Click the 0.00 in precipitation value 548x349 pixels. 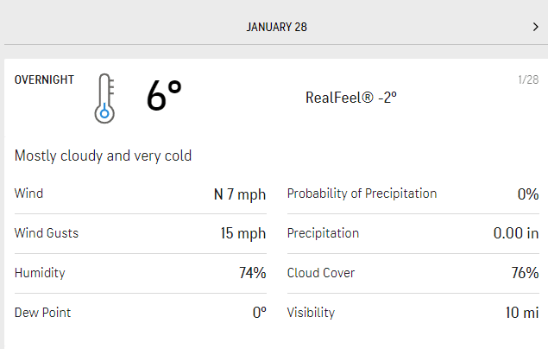click(x=515, y=233)
